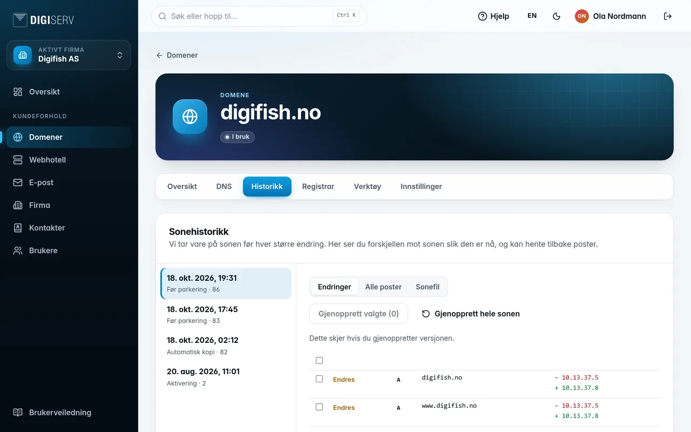Open the DNS tab
The height and width of the screenshot is (432, 691).
tap(224, 186)
